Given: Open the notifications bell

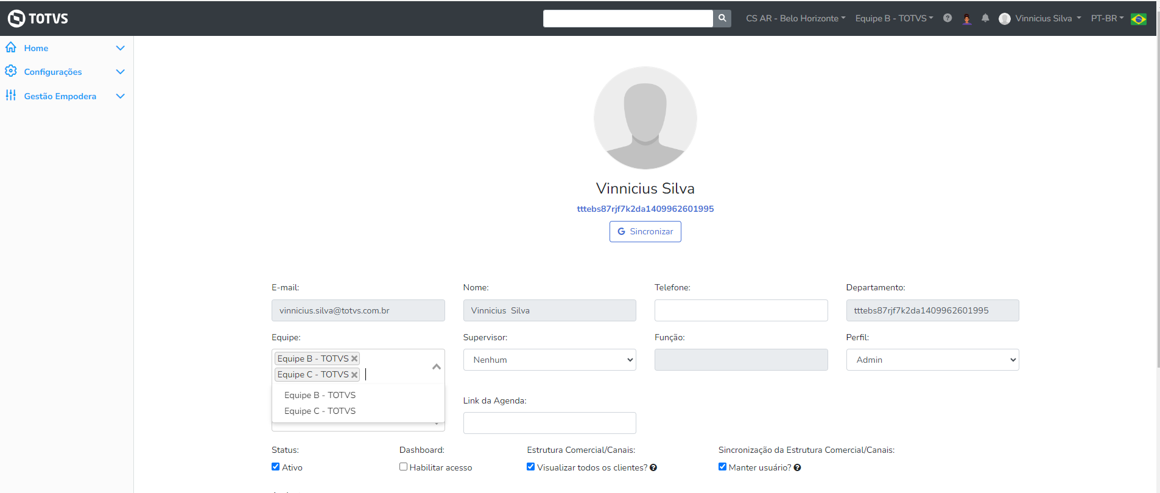Looking at the screenshot, I should [985, 18].
